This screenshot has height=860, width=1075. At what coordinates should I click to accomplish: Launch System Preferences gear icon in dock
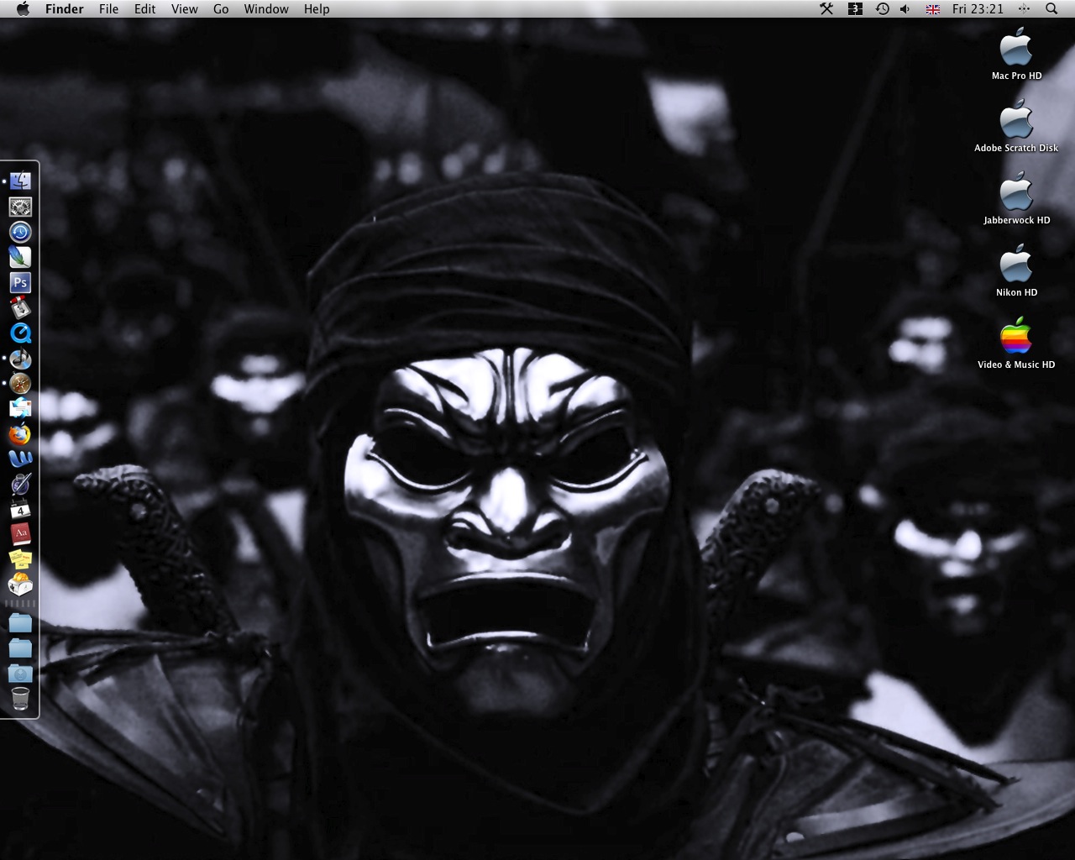[20, 207]
